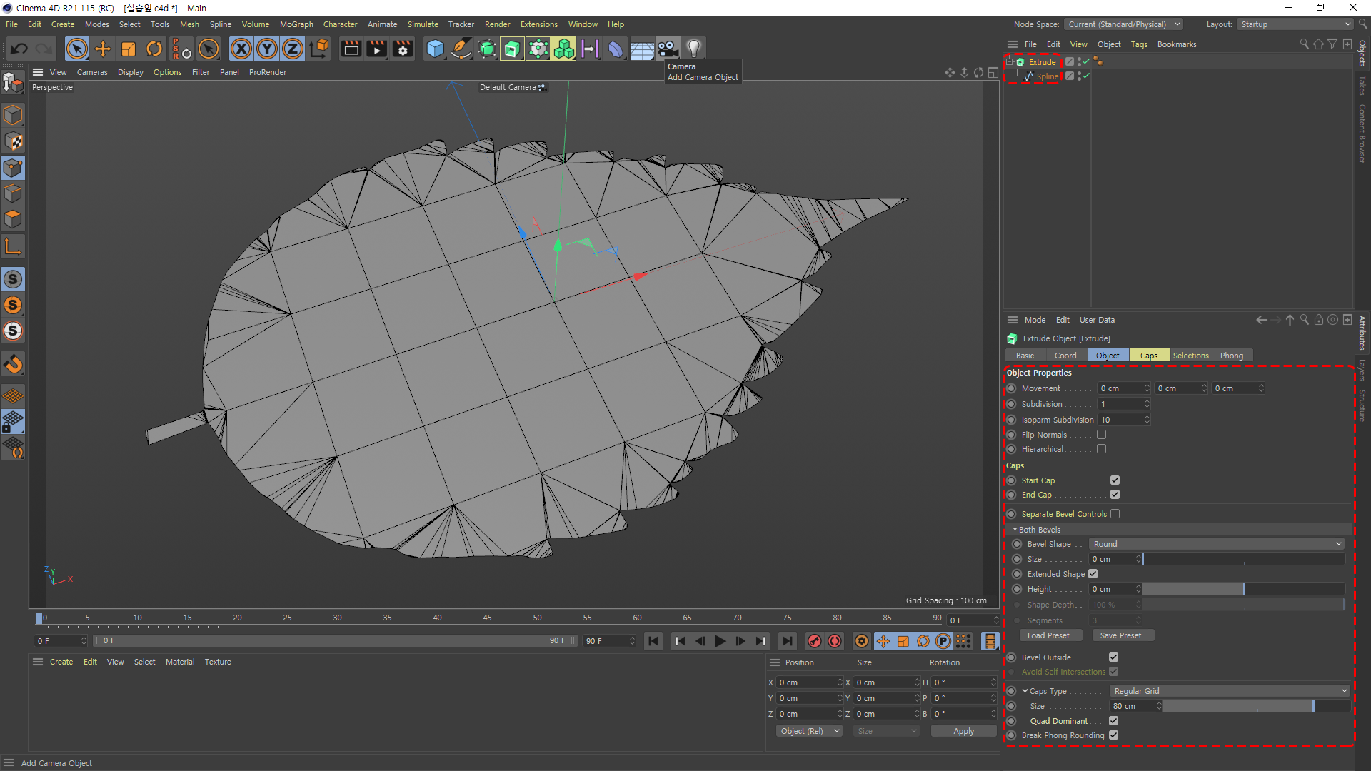1371x771 pixels.
Task: Toggle the Quad Dominant checkbox
Action: pyautogui.click(x=1113, y=721)
